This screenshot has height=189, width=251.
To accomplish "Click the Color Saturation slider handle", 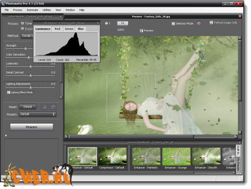I will (29, 58).
